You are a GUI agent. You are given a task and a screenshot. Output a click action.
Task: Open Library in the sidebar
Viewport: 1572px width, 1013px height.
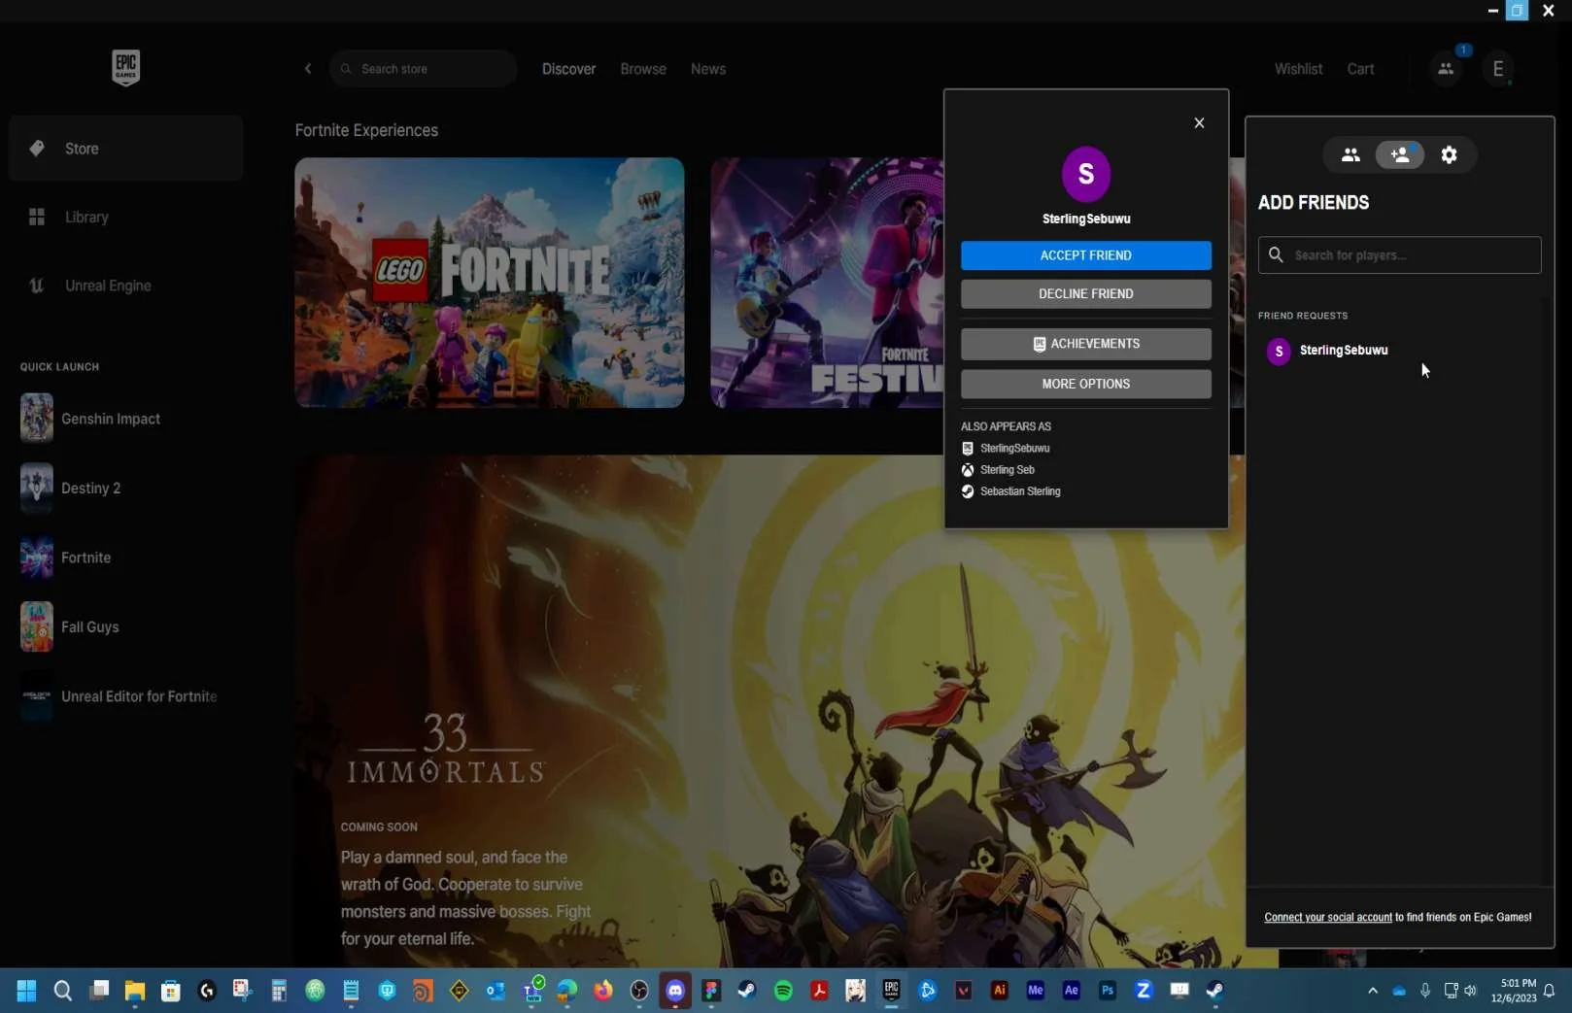[x=125, y=218]
